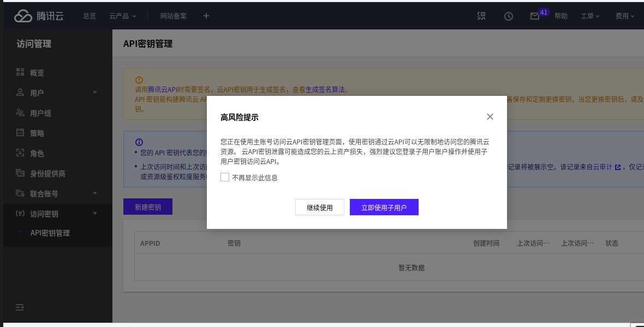
Task: Open 网站备案 in top navigation
Action: coord(174,16)
